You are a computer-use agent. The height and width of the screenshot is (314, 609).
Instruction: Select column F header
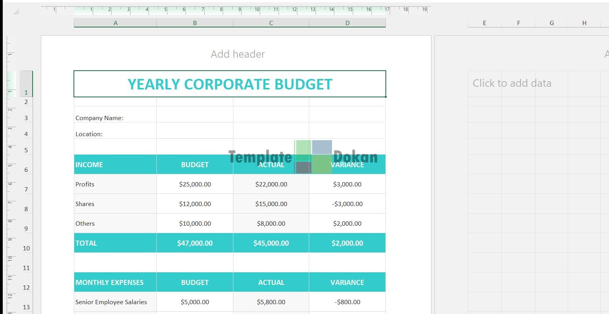coord(518,23)
